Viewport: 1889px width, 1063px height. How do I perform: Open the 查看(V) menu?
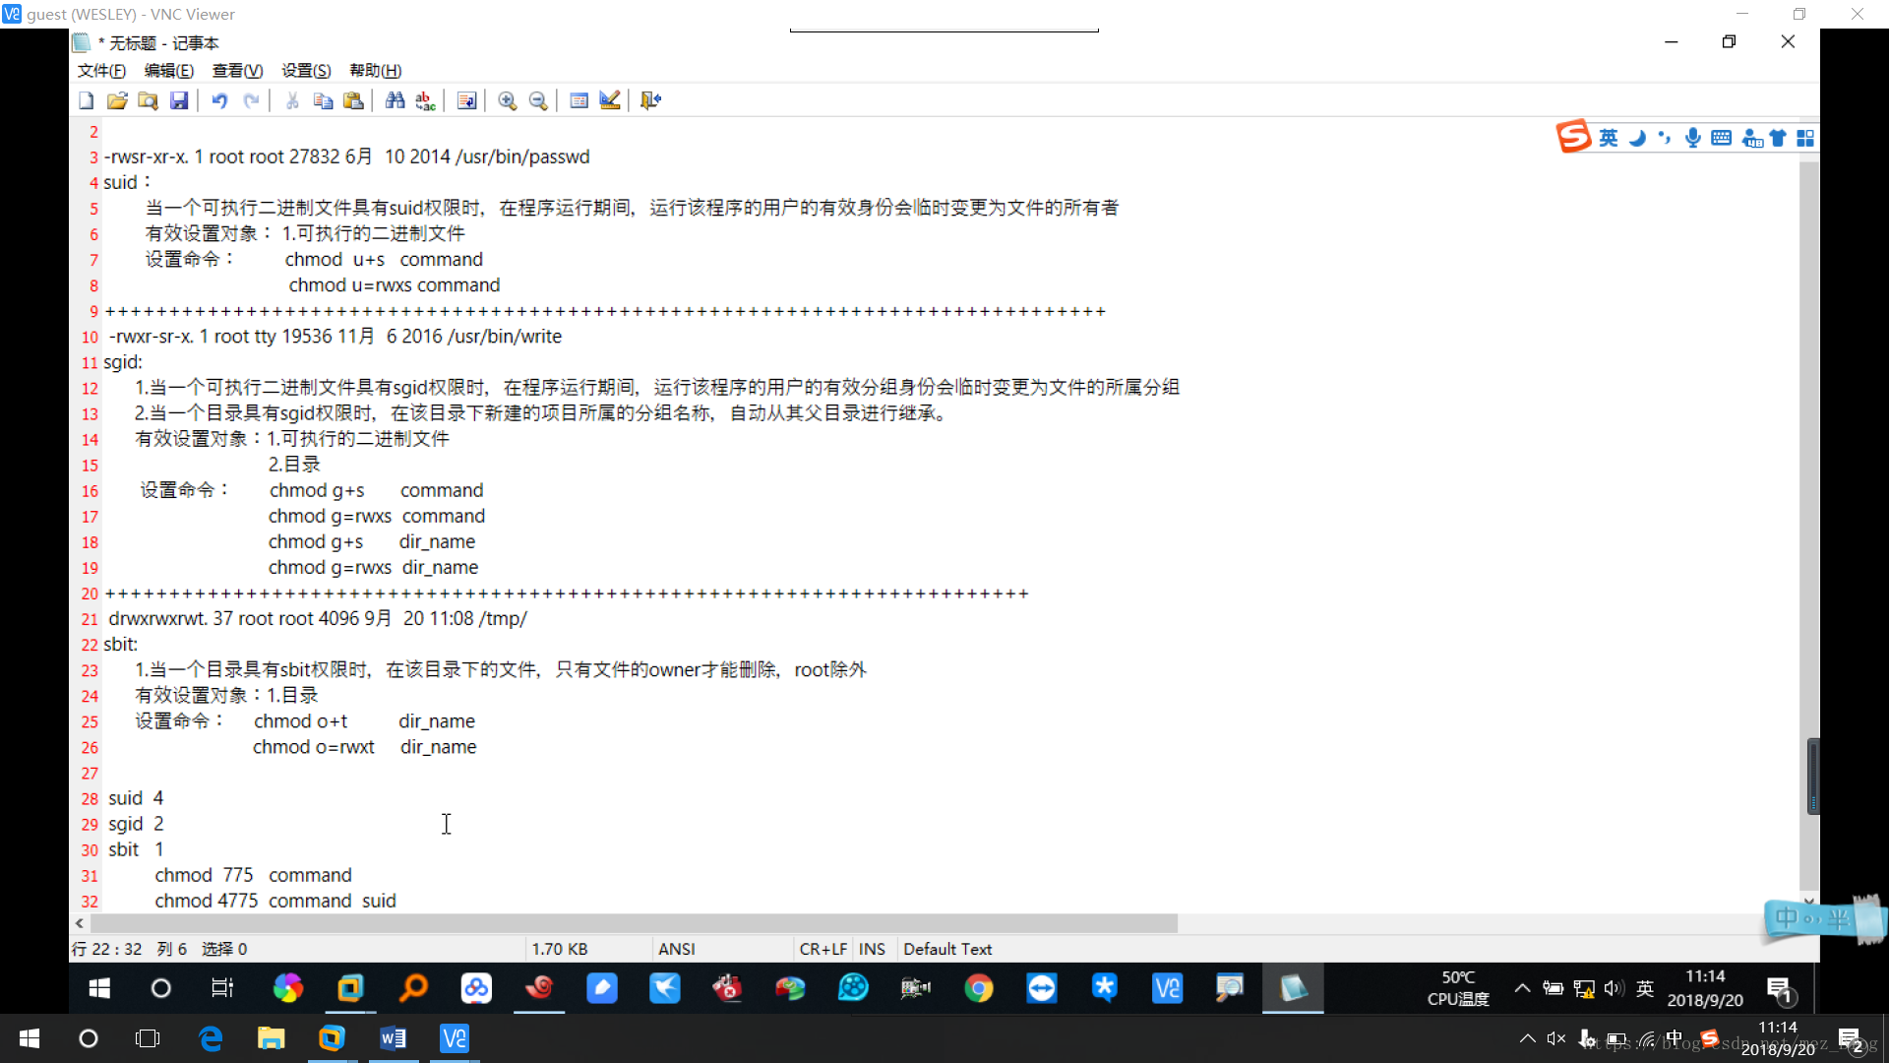237,71
